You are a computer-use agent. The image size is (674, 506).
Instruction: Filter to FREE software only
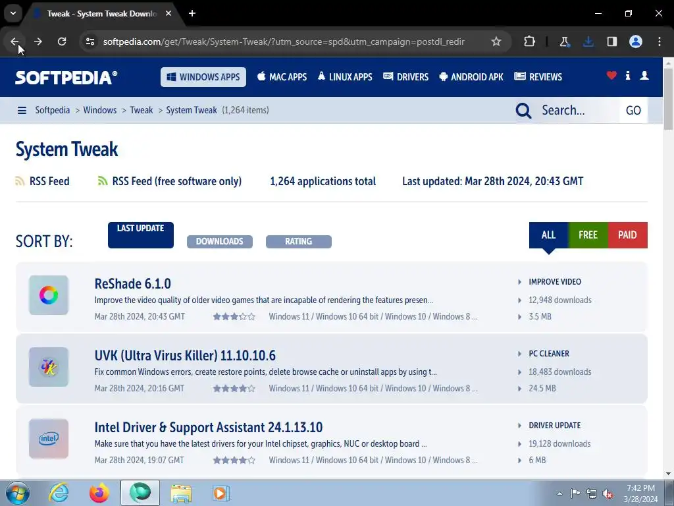[588, 235]
